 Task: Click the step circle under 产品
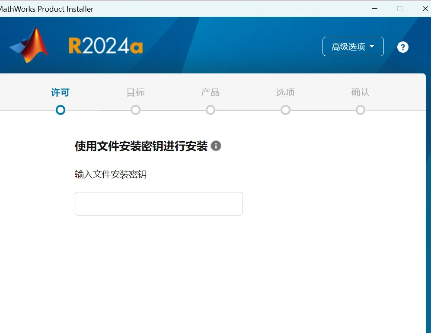(x=211, y=110)
